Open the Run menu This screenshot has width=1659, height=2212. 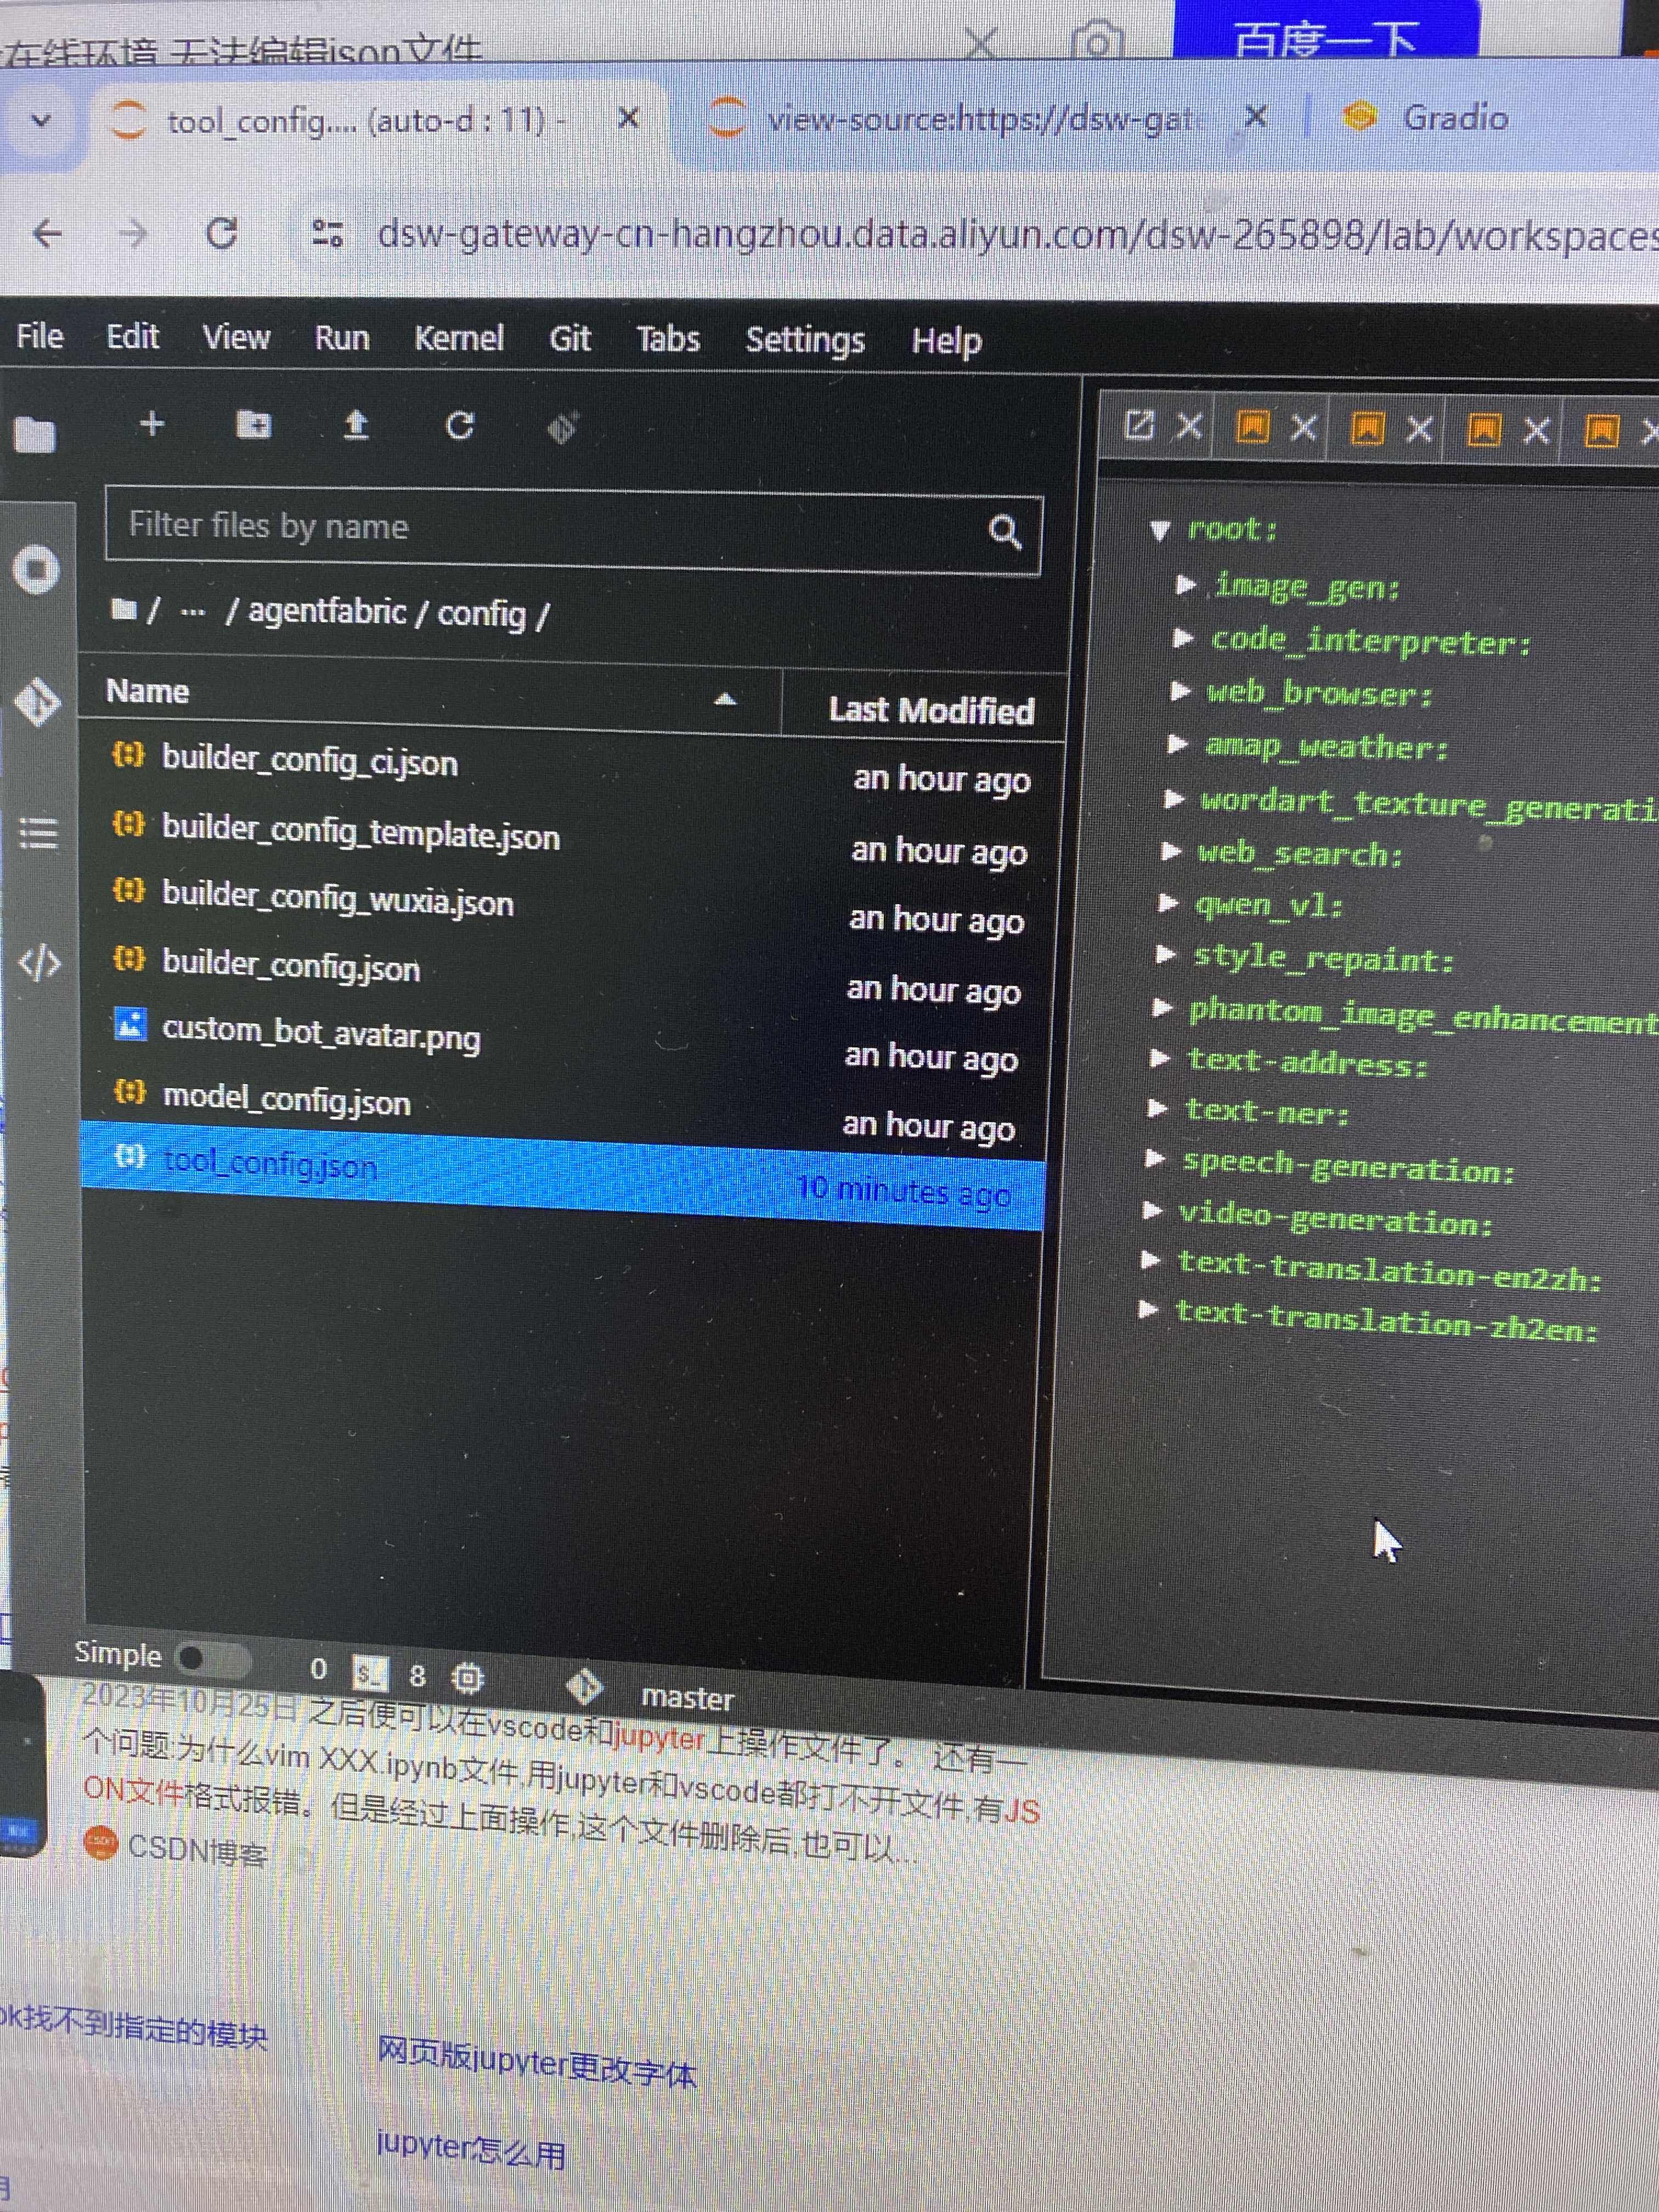342,338
